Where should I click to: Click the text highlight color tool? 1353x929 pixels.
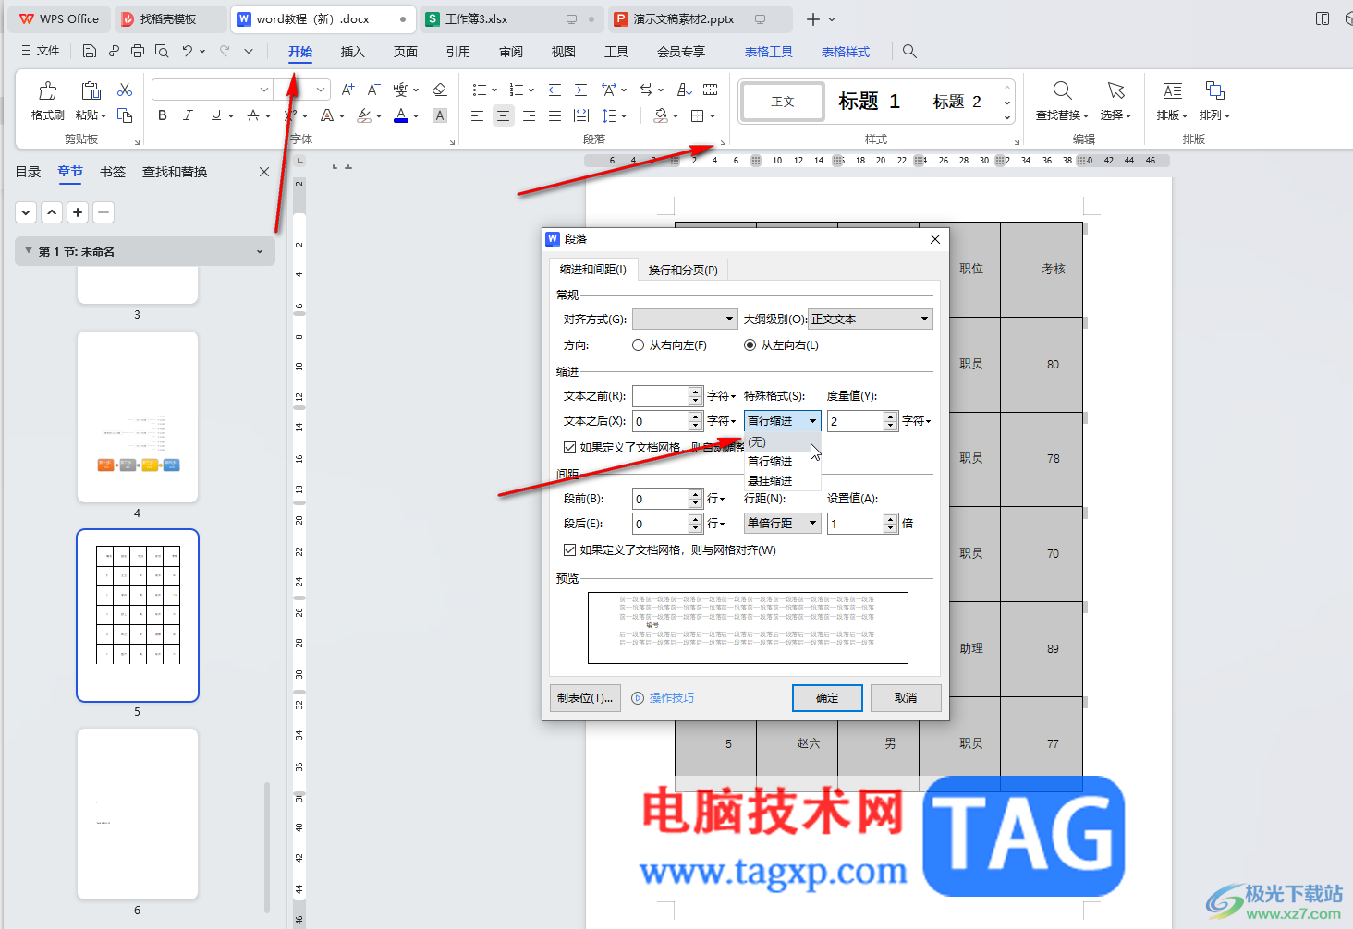pyautogui.click(x=364, y=115)
